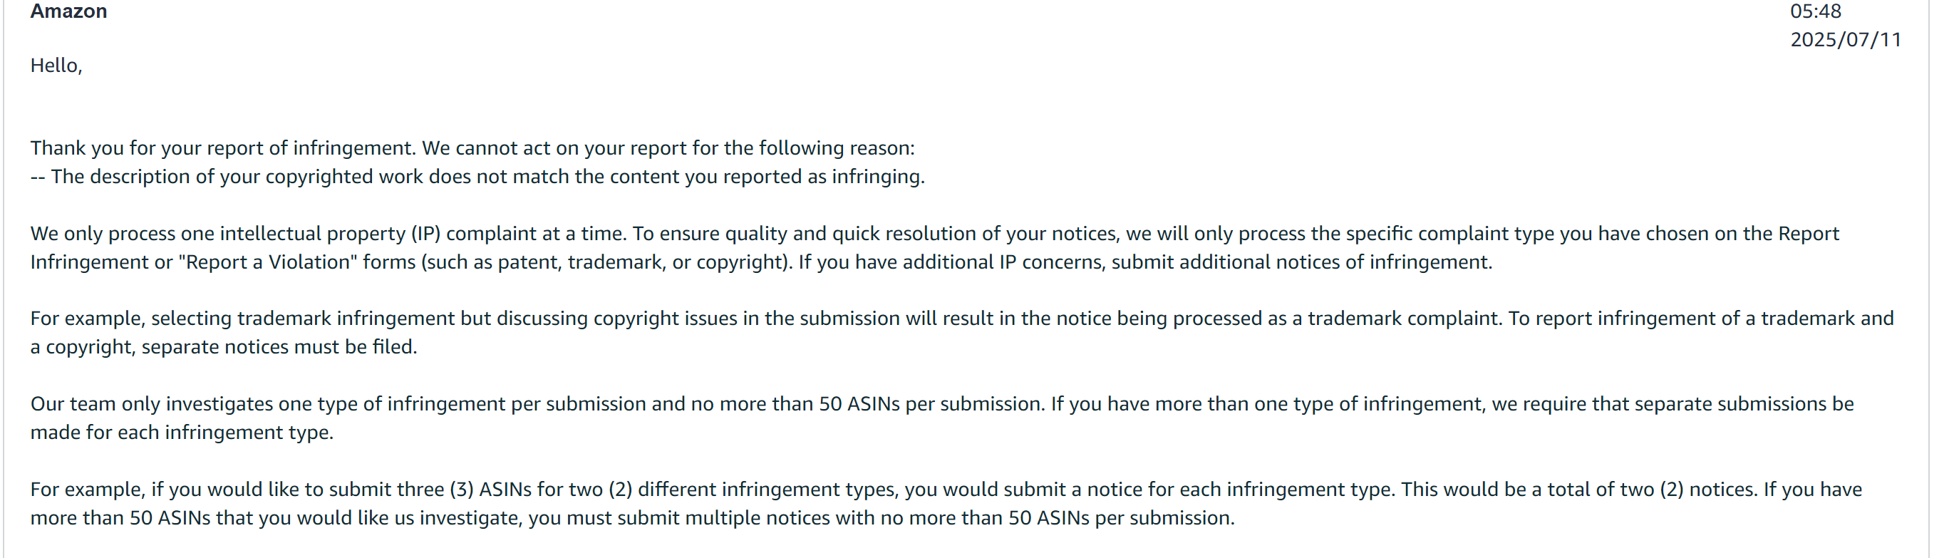Click the quoted "Report a Violation" text

pos(268,262)
